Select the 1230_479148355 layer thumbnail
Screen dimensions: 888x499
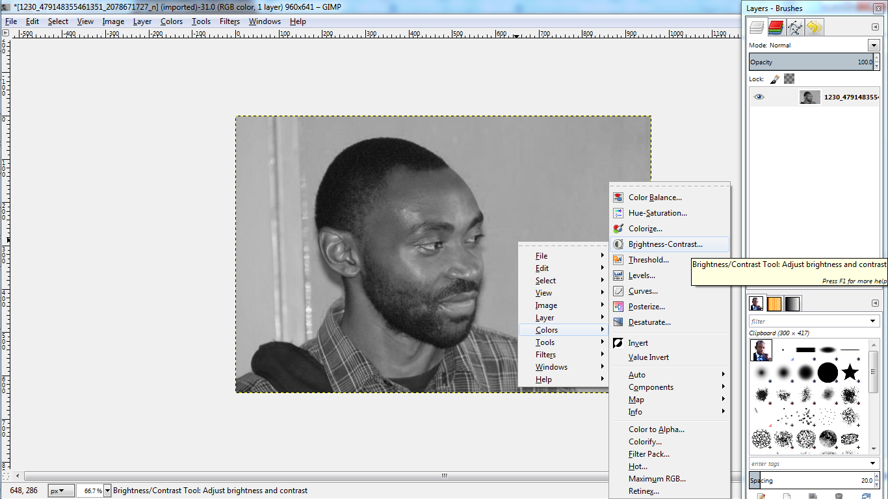(809, 97)
